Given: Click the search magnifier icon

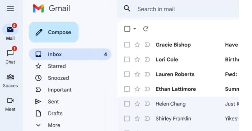Looking at the screenshot, I should click(x=127, y=9).
